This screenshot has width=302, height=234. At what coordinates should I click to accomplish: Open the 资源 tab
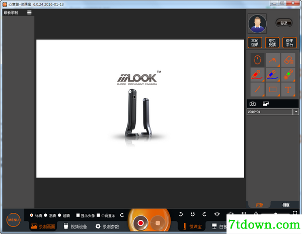click(259, 205)
